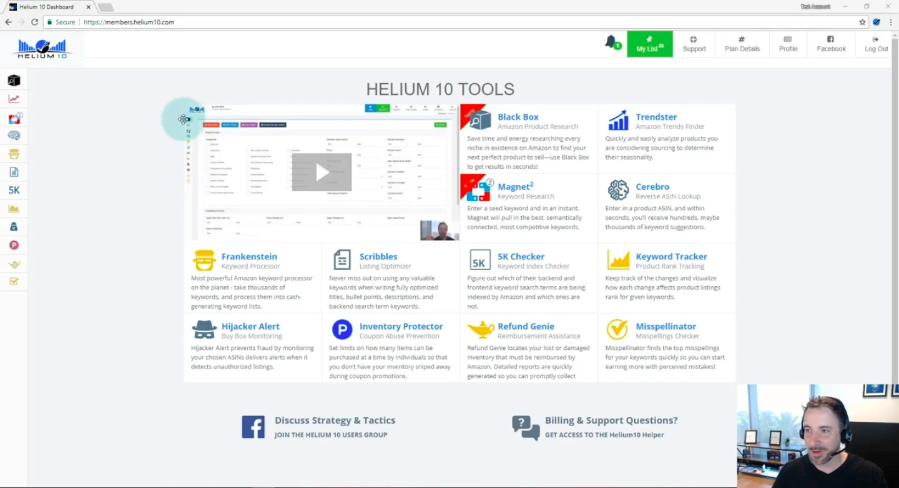Open Support in top navigation
The height and width of the screenshot is (488, 899).
point(694,44)
